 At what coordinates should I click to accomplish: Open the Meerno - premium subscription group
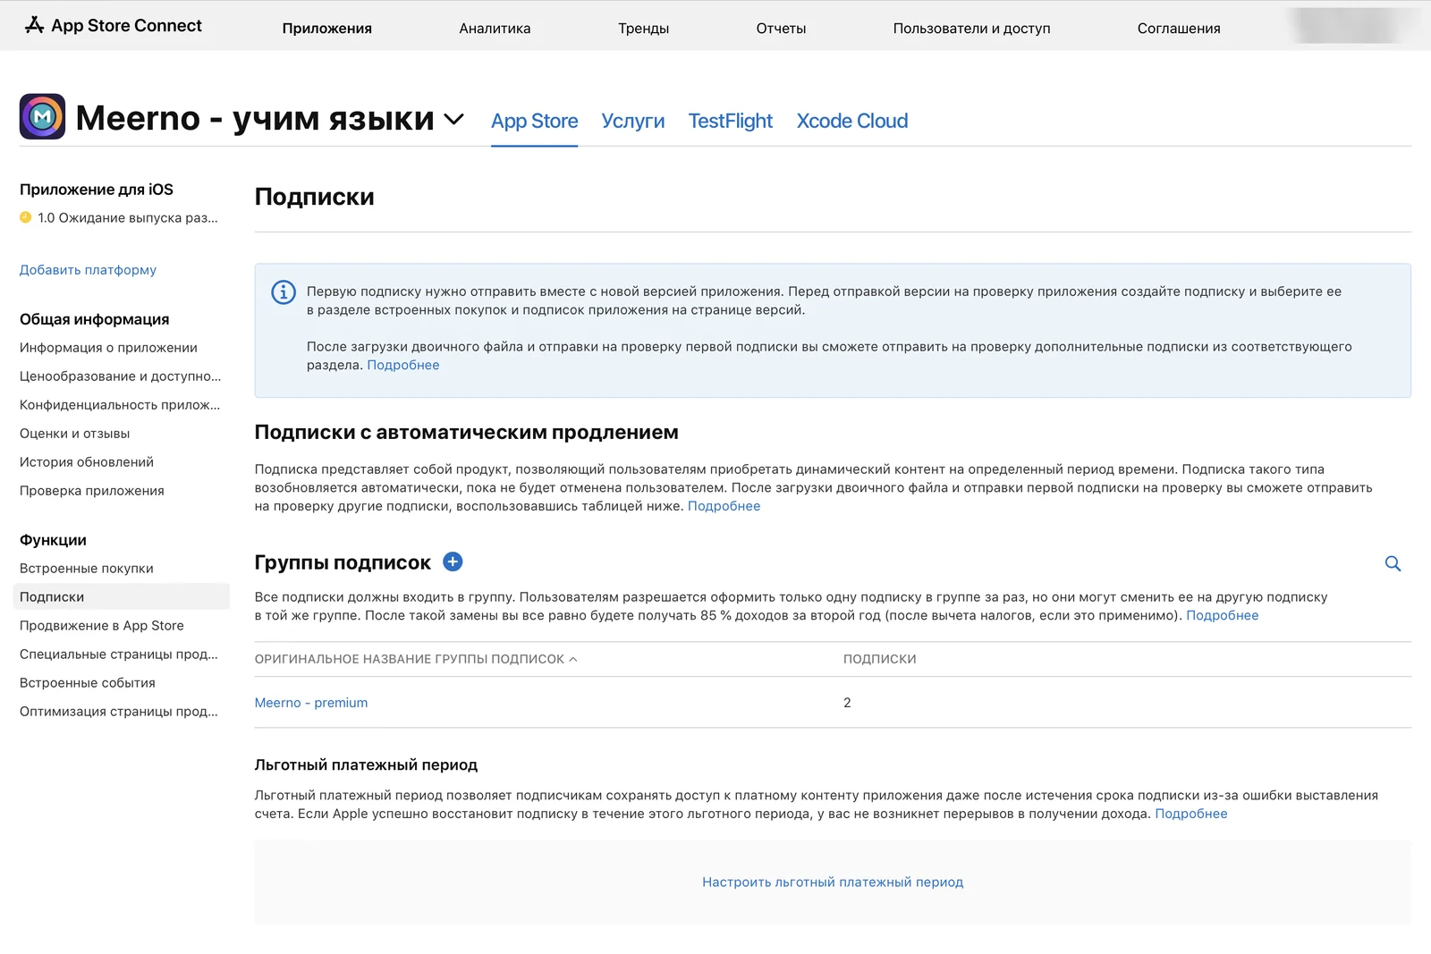click(x=311, y=703)
